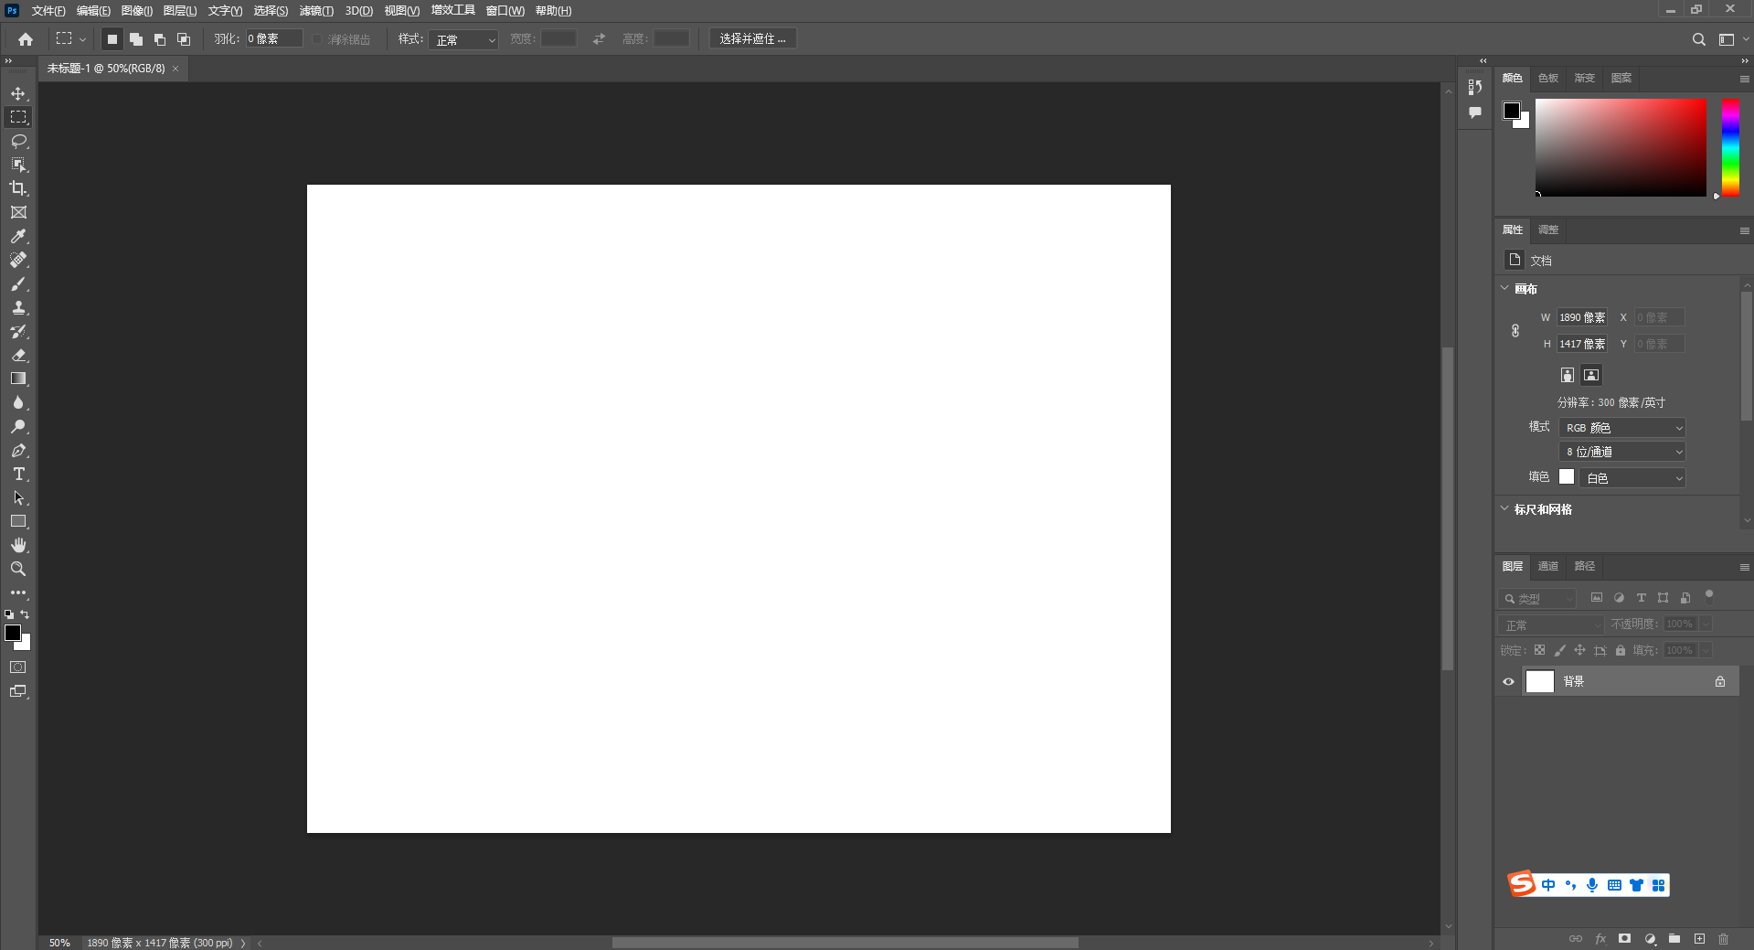The width and height of the screenshot is (1754, 950).
Task: Select the Eraser tool
Action: [18, 355]
